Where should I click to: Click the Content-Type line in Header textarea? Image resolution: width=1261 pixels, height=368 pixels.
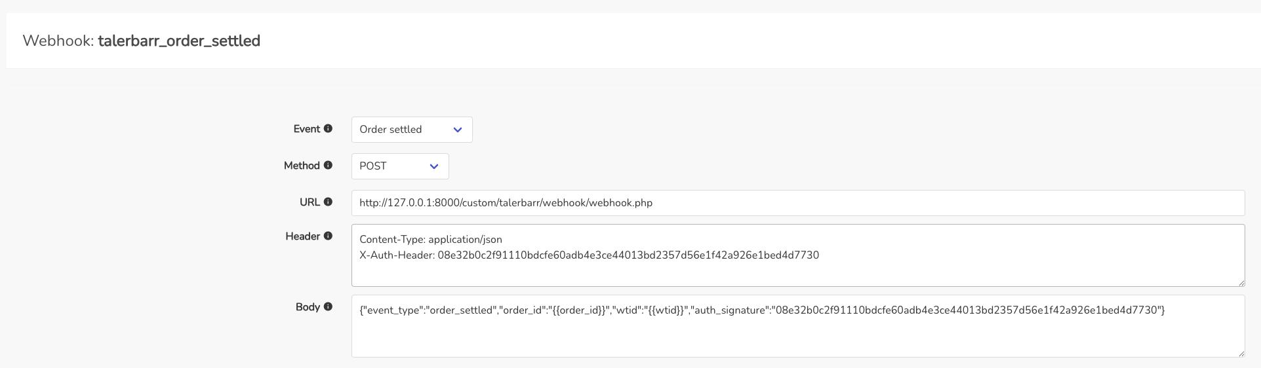[x=431, y=240]
